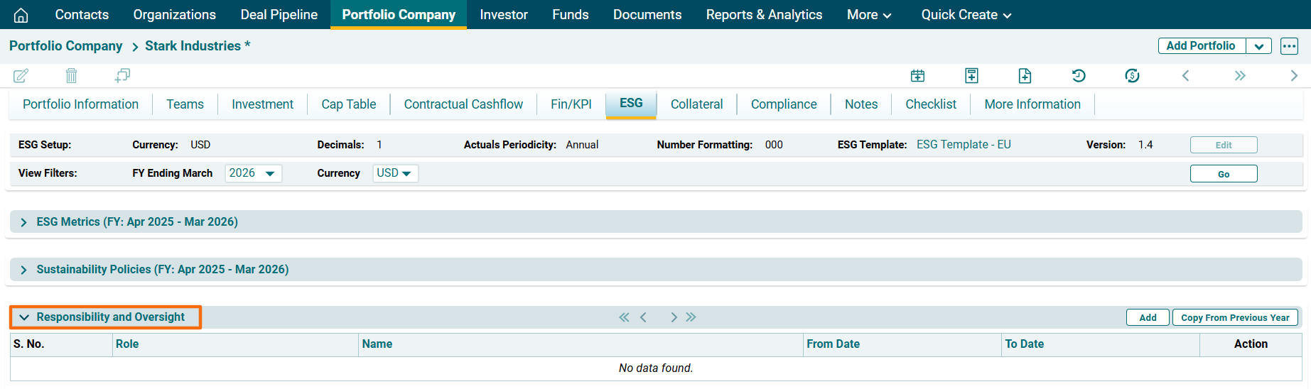The width and height of the screenshot is (1311, 389).
Task: Click the currency refresh dollar icon
Action: [1133, 76]
